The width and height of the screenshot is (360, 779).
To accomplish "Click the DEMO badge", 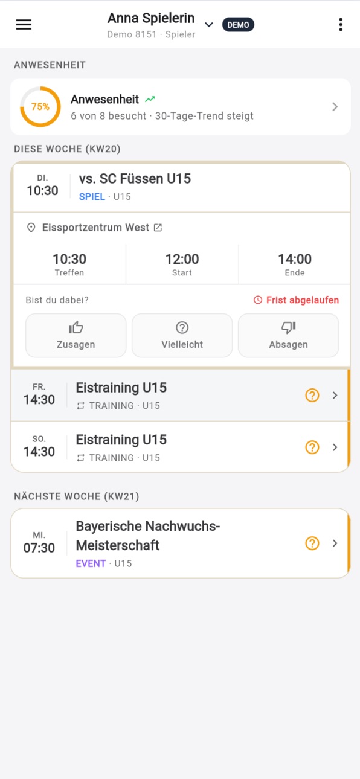I will (x=239, y=25).
